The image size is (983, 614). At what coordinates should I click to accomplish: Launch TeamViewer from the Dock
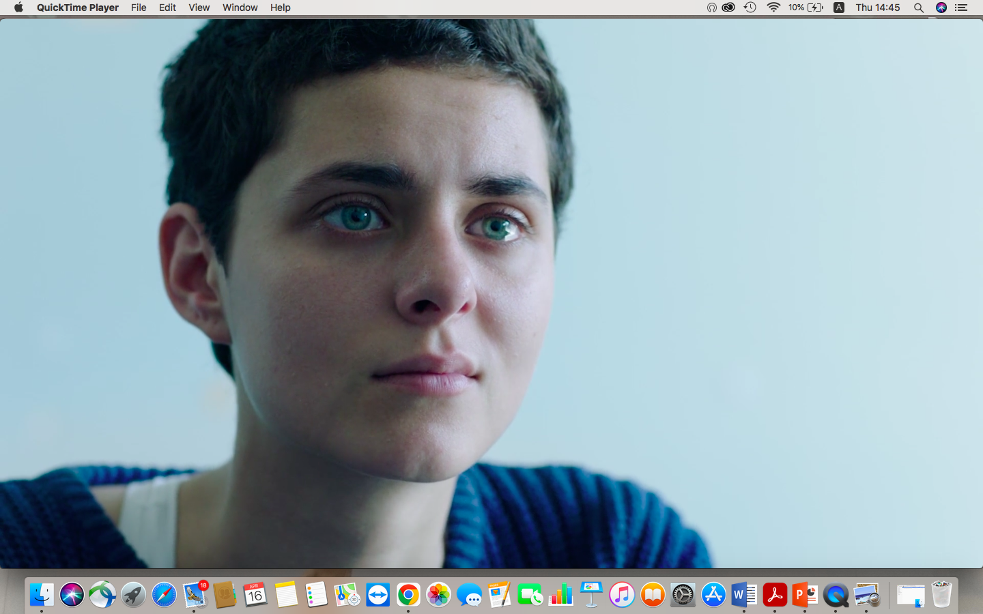pyautogui.click(x=377, y=595)
